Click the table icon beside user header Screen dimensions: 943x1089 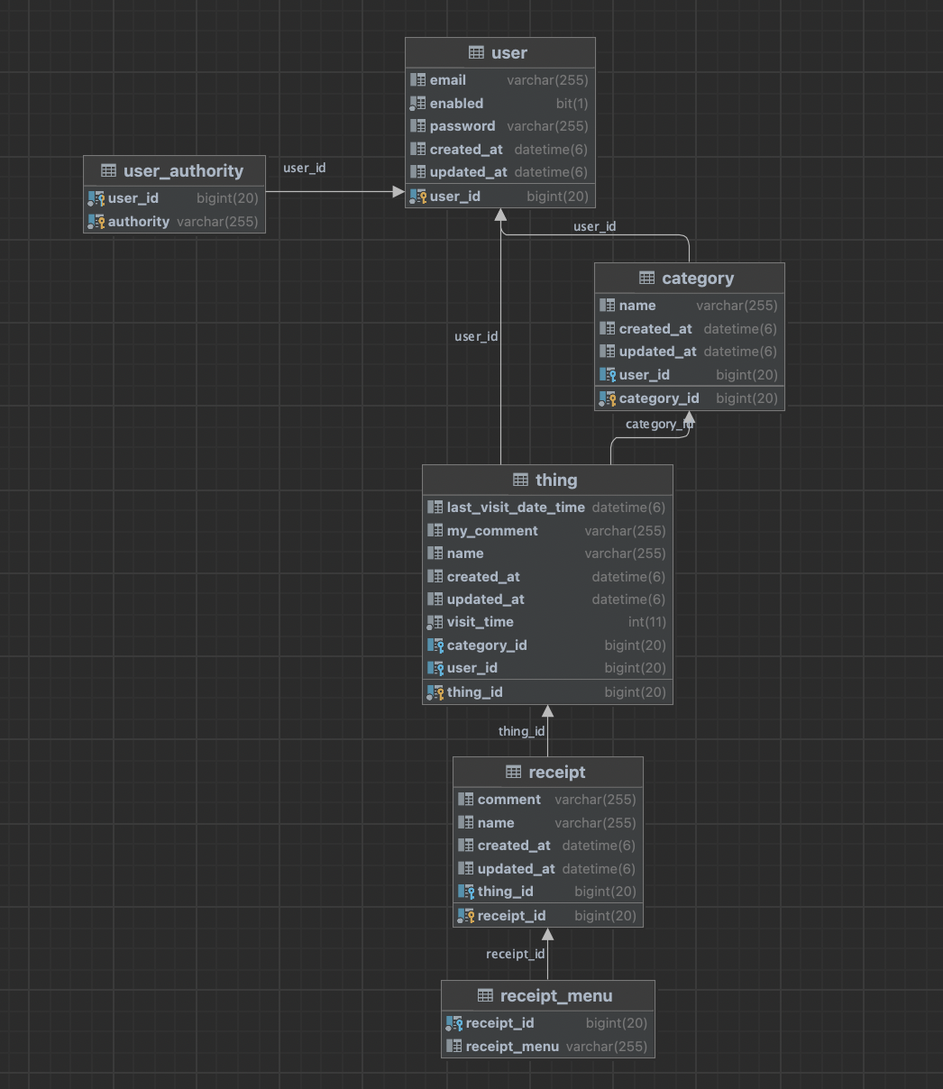(477, 53)
